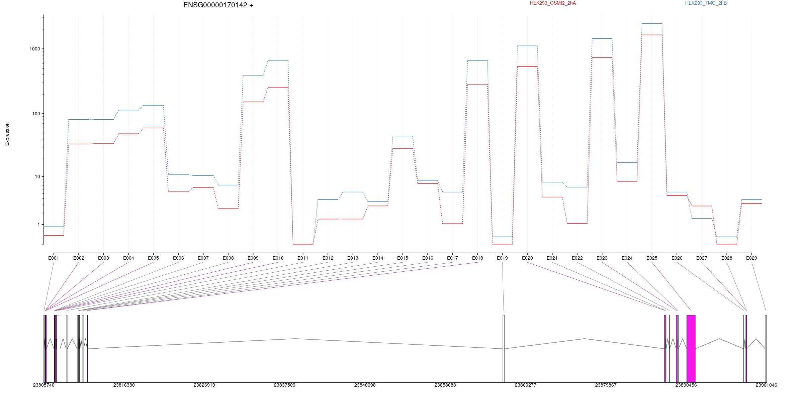Click exon label E020
This screenshot has width=803, height=401.
point(527,258)
